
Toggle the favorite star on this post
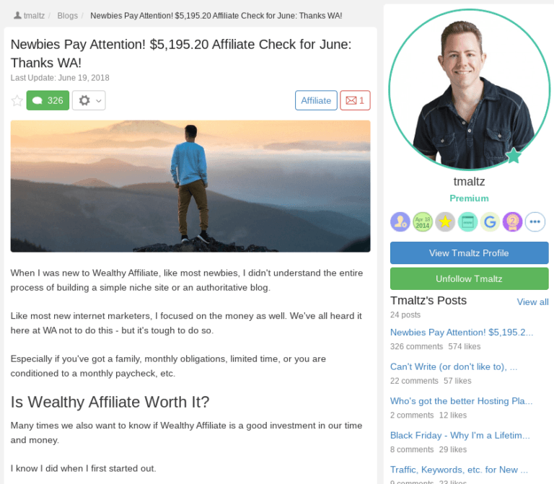pos(17,101)
